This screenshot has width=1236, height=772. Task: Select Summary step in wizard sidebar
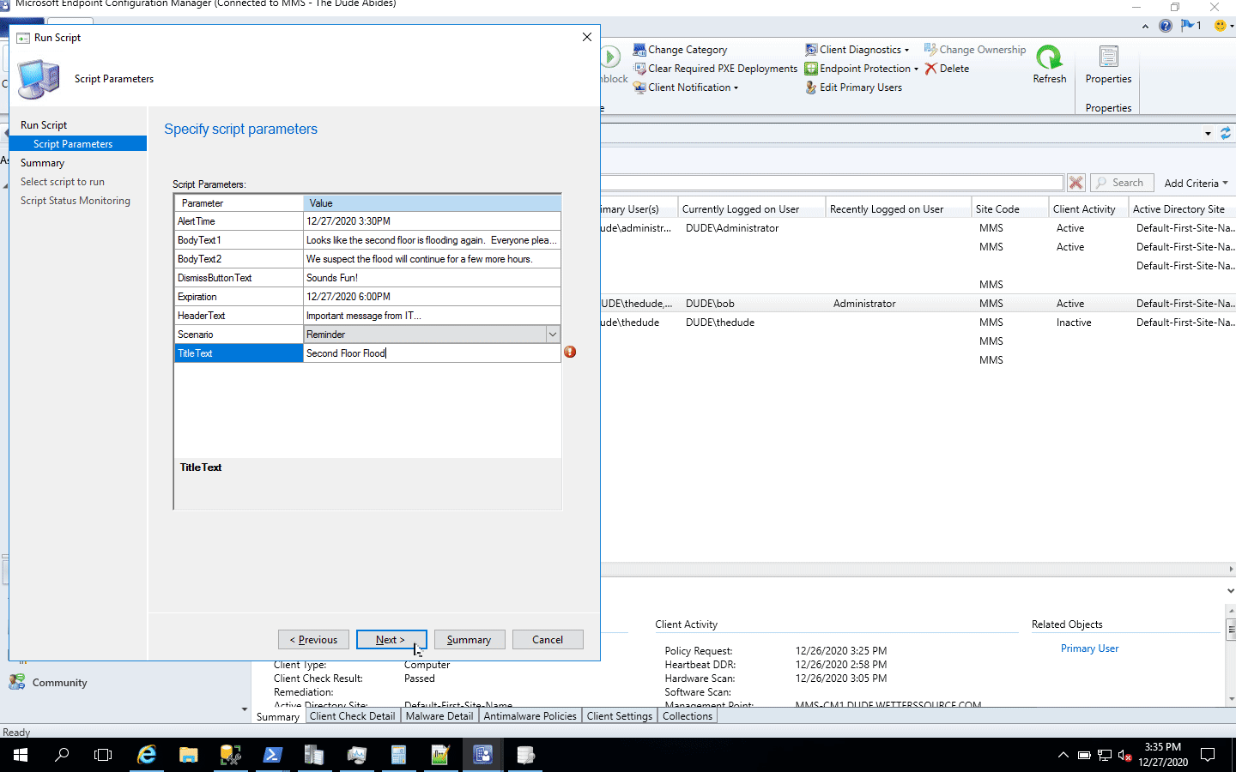42,163
